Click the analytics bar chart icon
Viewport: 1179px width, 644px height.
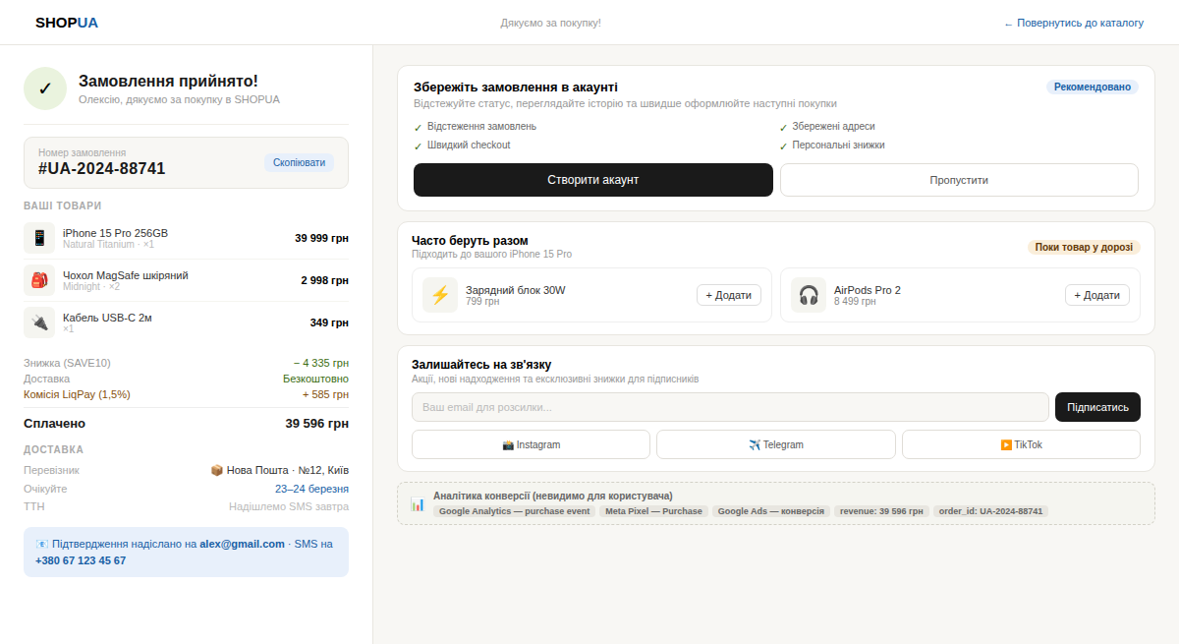(418, 504)
